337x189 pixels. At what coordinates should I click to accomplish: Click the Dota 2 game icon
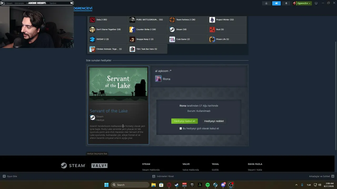(92, 20)
